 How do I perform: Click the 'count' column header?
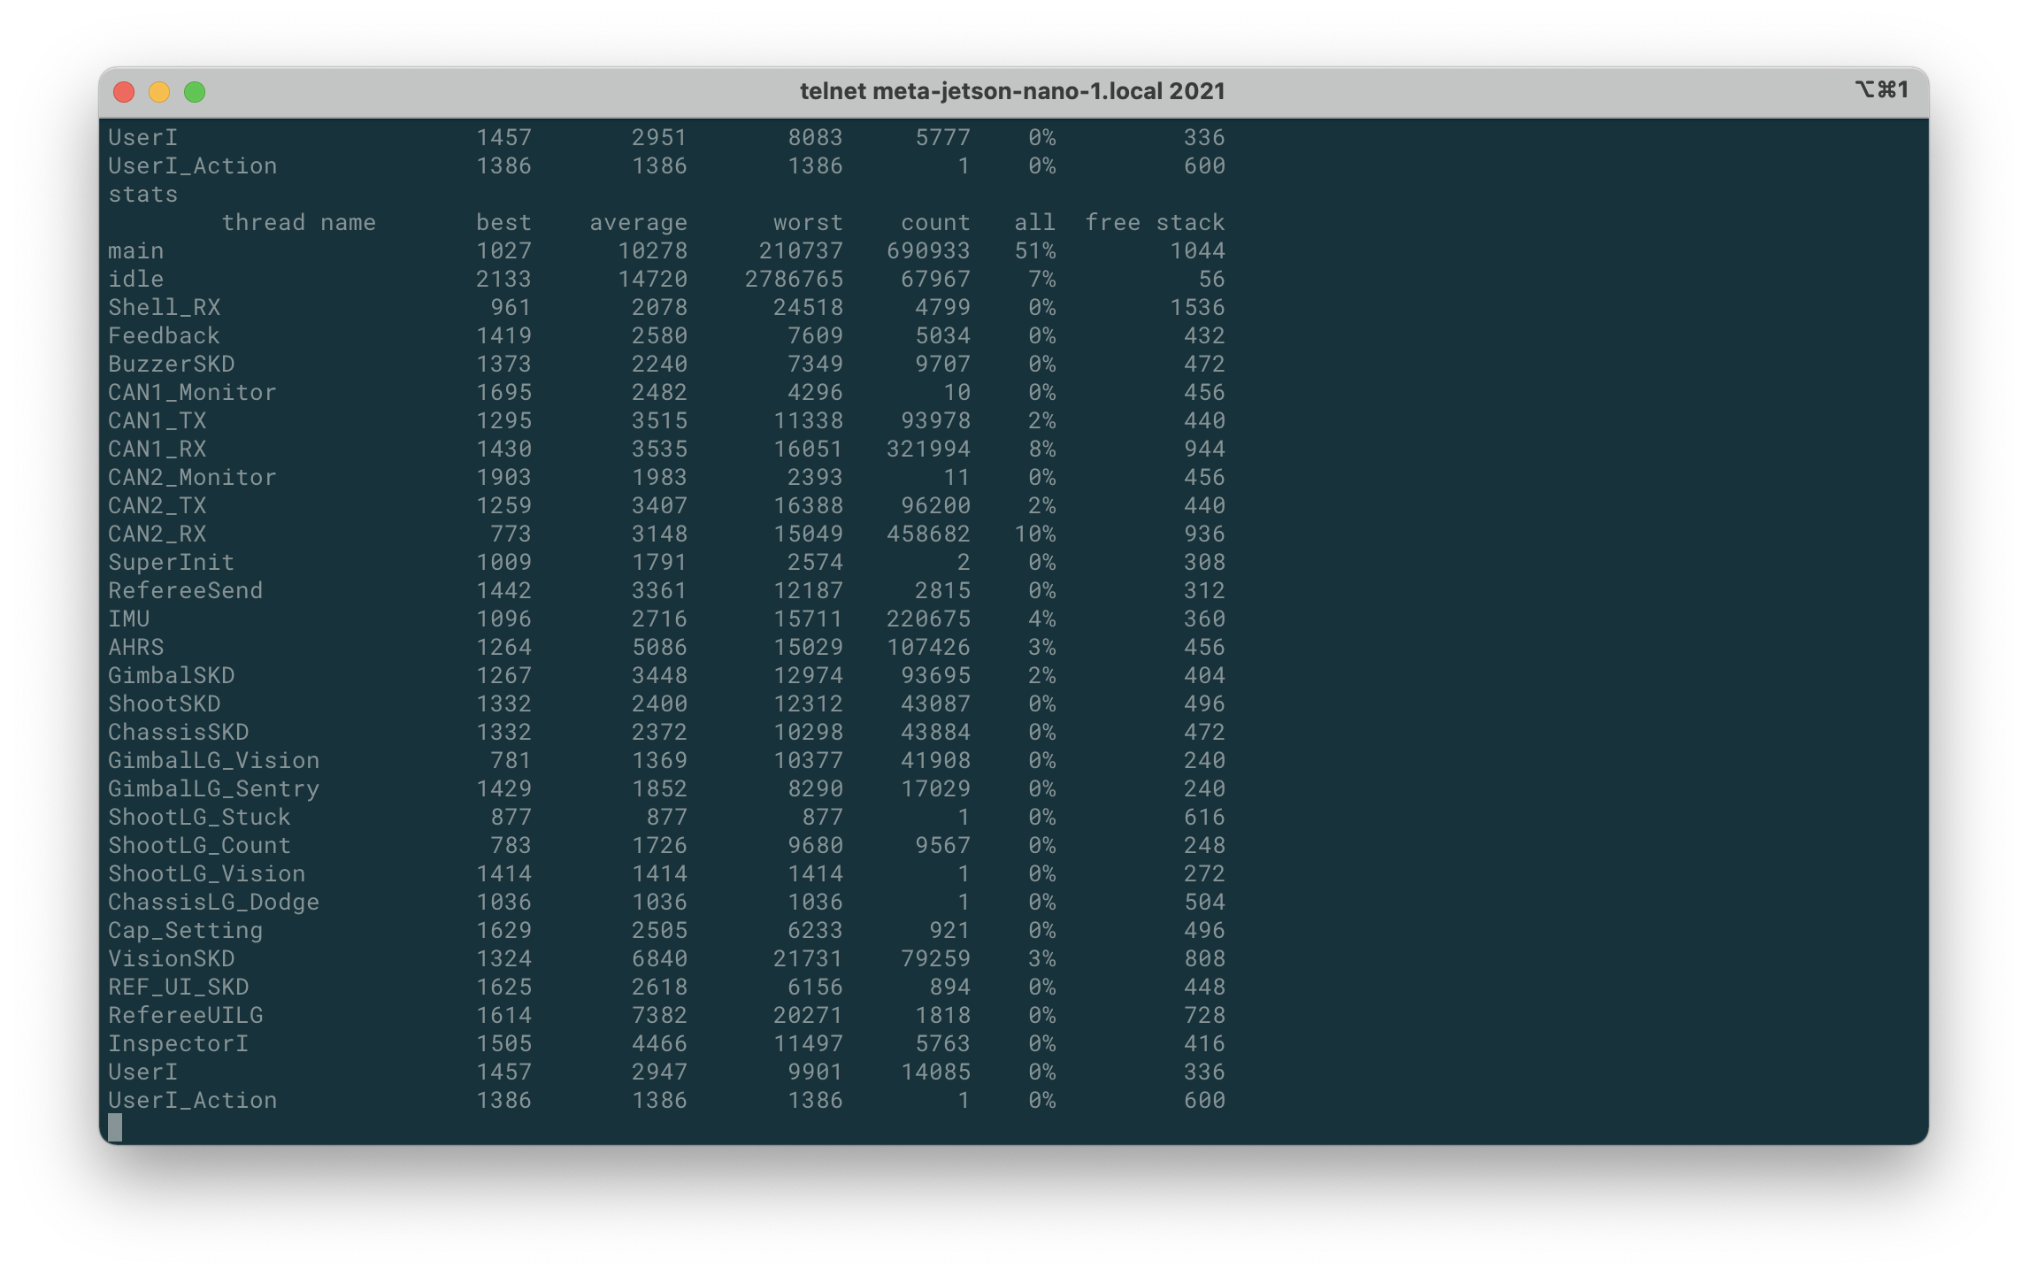935,222
